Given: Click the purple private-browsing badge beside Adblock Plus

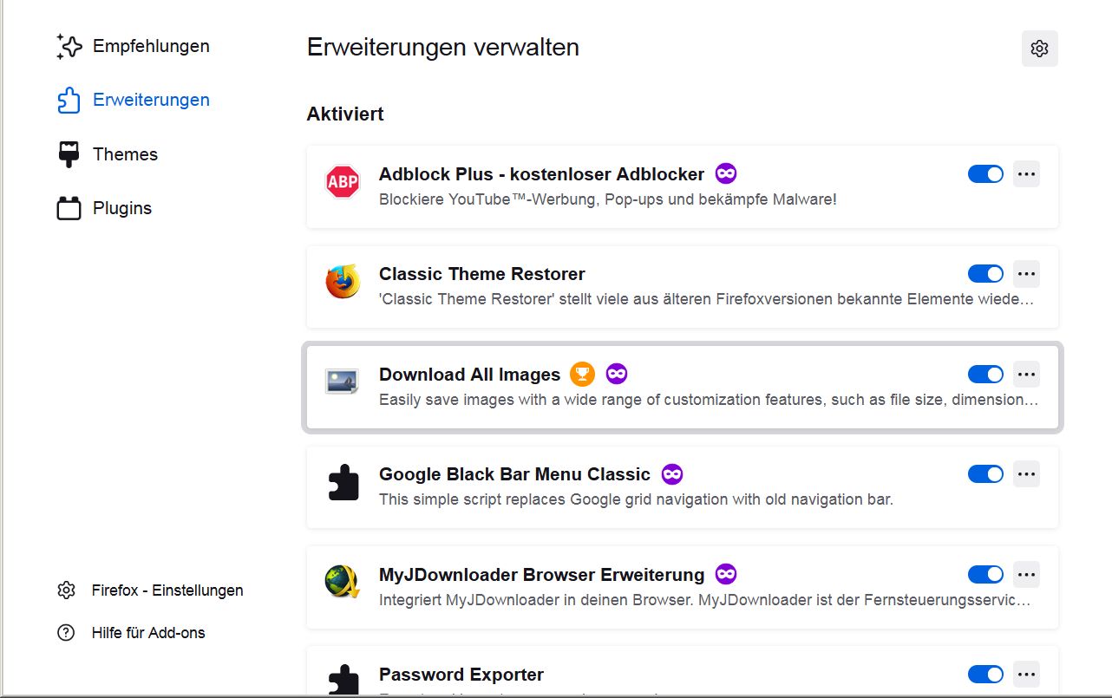Looking at the screenshot, I should [x=726, y=174].
